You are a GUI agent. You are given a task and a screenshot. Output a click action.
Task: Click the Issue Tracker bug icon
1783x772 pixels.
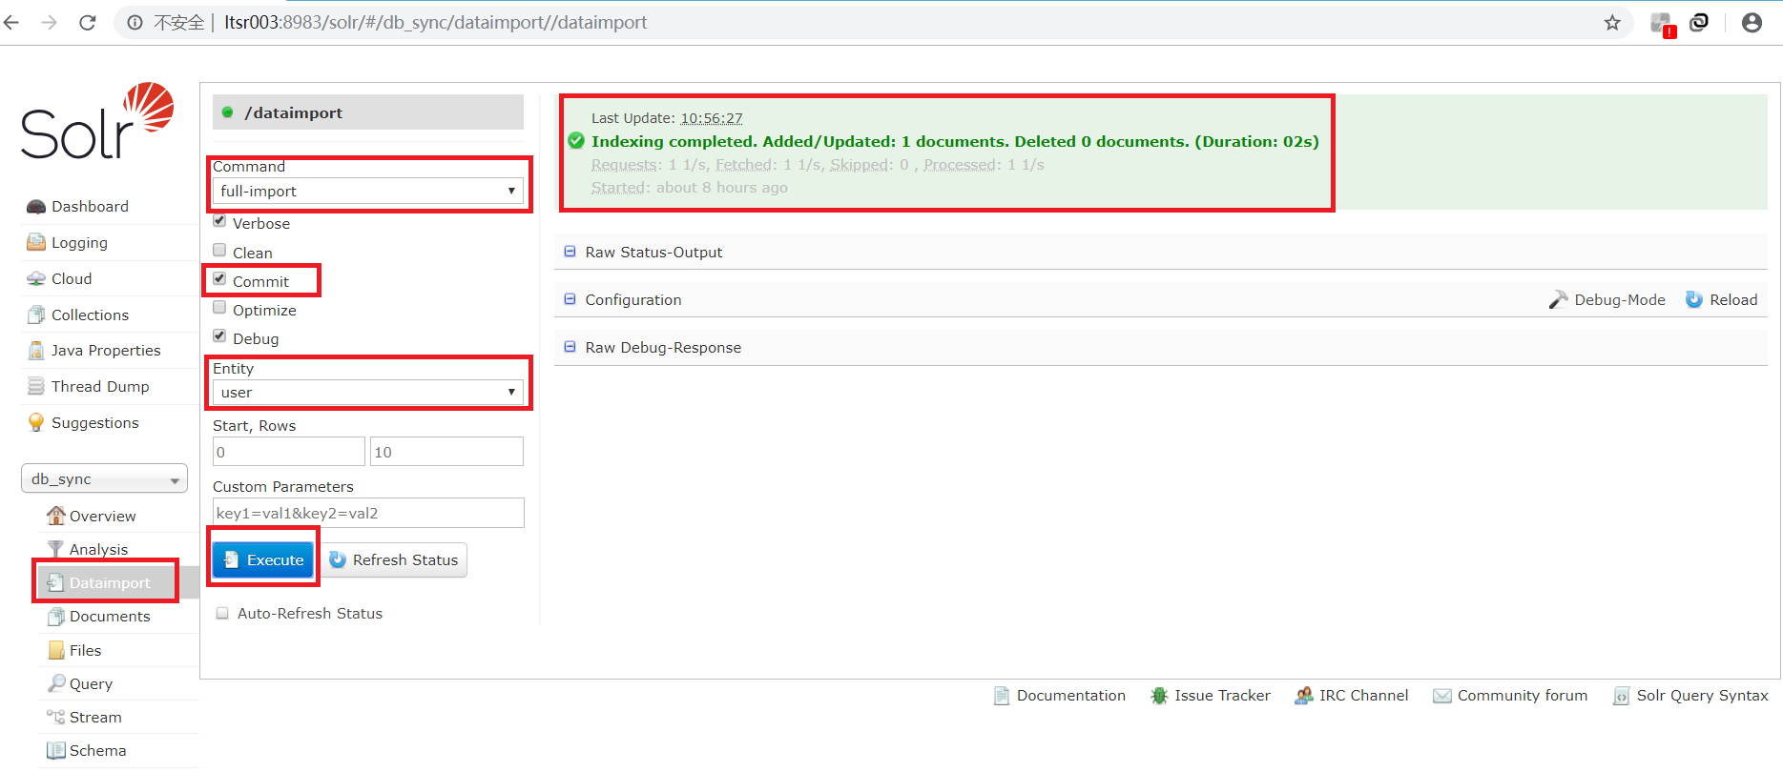[x=1159, y=696]
